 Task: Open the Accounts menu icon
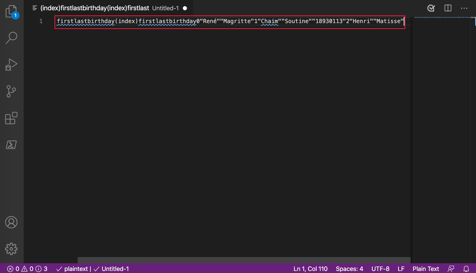point(11,222)
